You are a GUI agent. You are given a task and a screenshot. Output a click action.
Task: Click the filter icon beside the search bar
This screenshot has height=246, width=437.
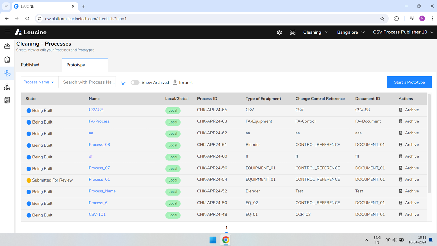tap(123, 82)
